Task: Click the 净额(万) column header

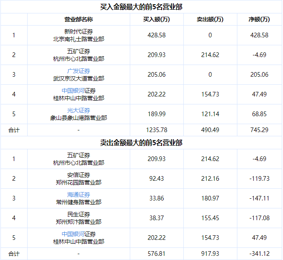Action: 259,19
